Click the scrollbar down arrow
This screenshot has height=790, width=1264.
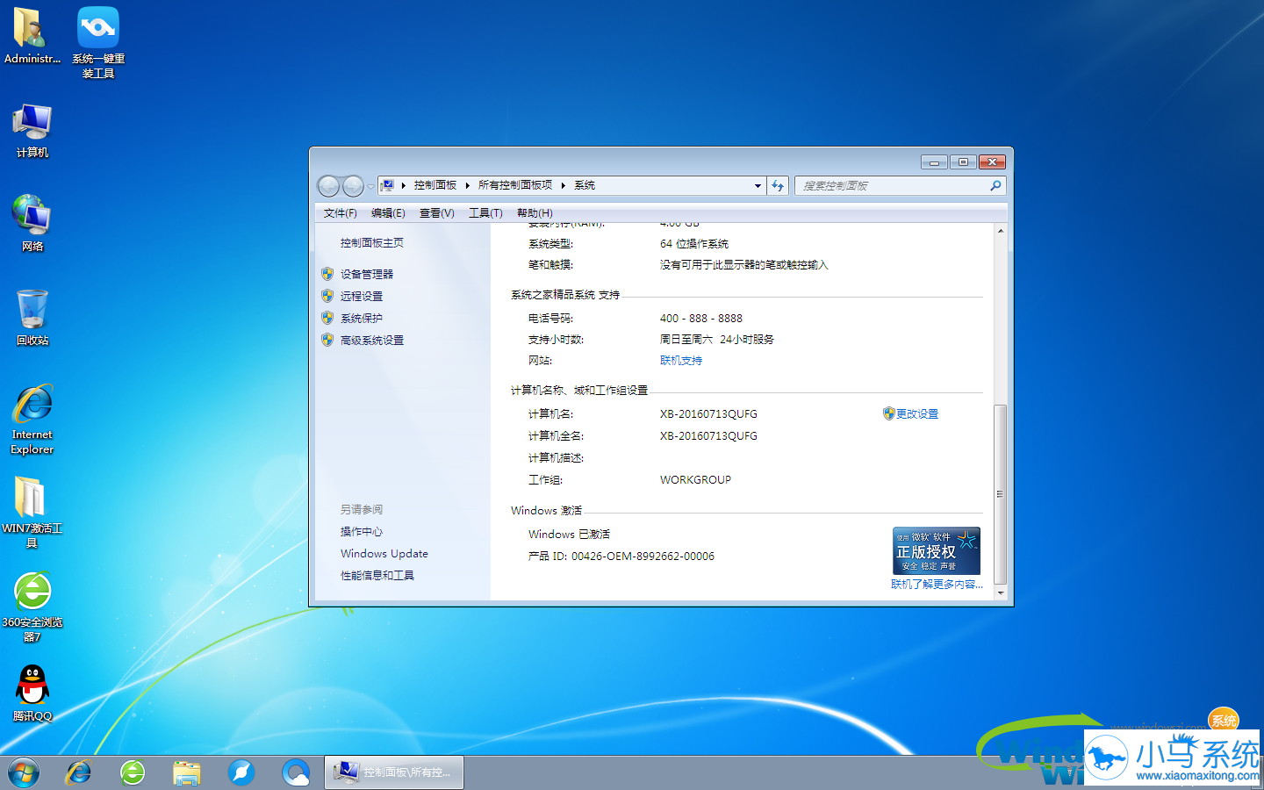click(x=1000, y=593)
